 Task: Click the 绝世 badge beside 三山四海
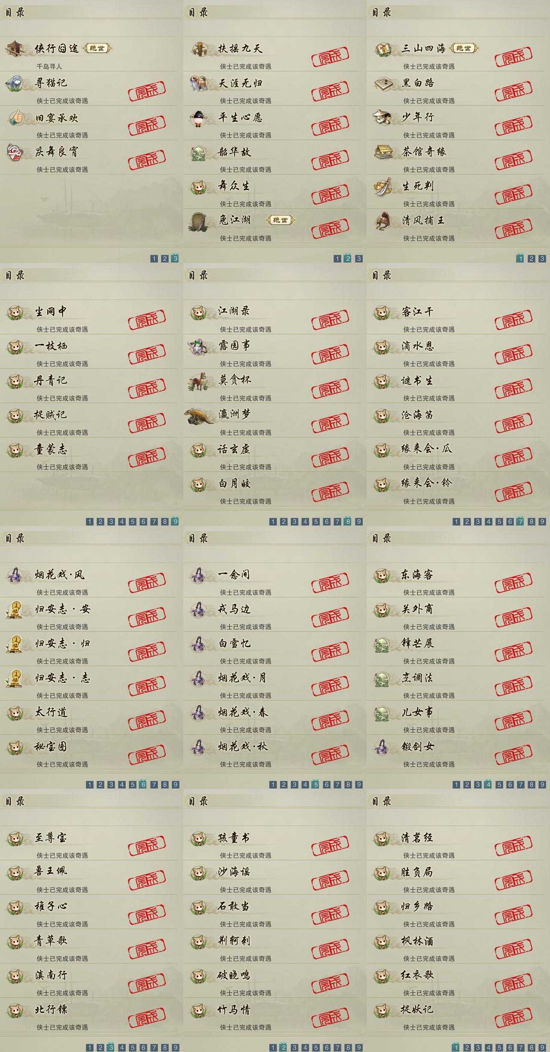coord(463,48)
